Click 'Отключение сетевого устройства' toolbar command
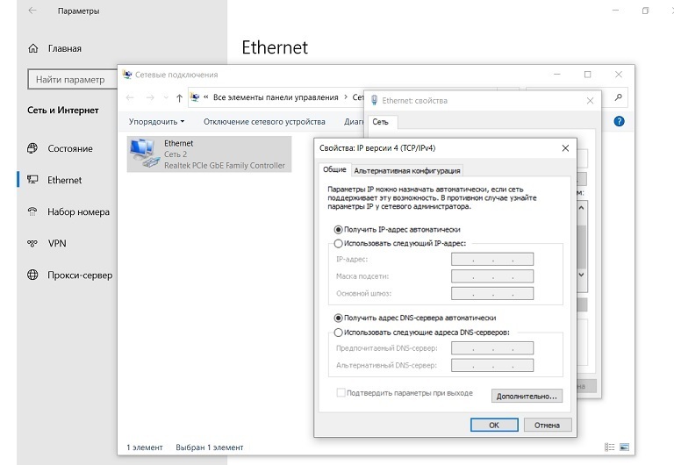674x465 pixels. (264, 122)
